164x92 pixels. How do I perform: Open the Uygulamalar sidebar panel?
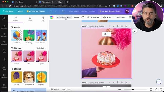(4, 76)
